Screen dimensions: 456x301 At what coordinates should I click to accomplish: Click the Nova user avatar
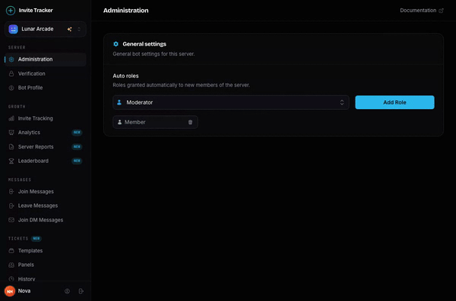coord(10,291)
